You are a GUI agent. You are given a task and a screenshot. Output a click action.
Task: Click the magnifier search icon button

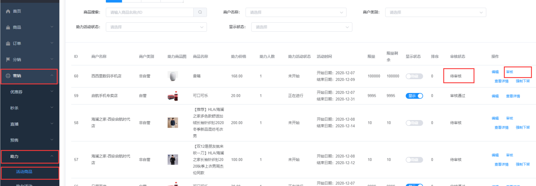pyautogui.click(x=200, y=12)
